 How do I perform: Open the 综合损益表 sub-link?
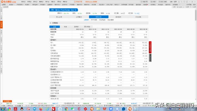pyautogui.click(x=102, y=20)
